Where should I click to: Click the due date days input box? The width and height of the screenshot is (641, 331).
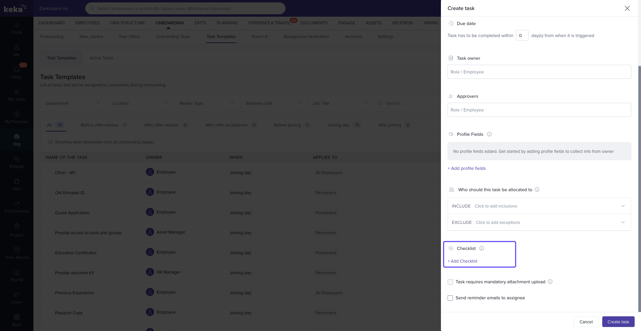pyautogui.click(x=522, y=35)
